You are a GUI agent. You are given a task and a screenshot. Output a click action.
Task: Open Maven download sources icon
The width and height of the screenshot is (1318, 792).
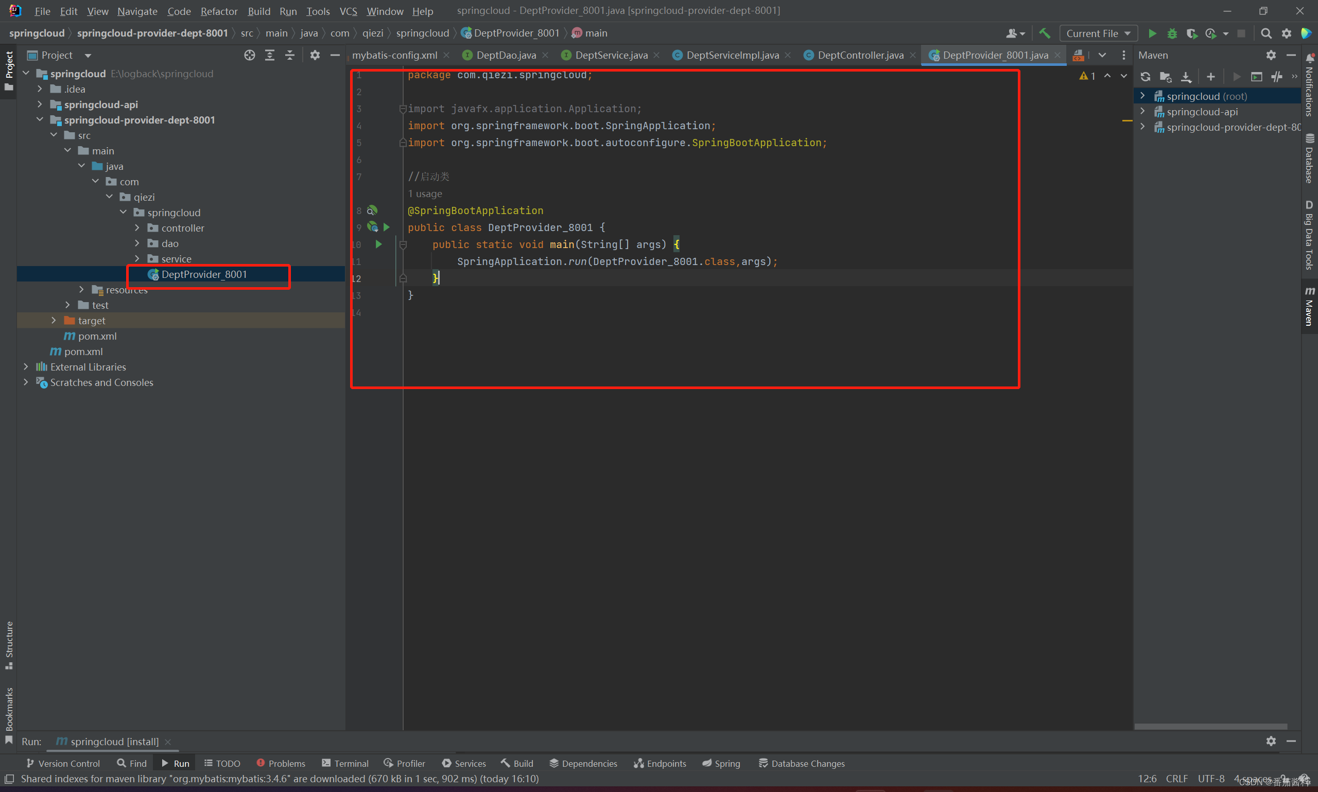coord(1186,77)
